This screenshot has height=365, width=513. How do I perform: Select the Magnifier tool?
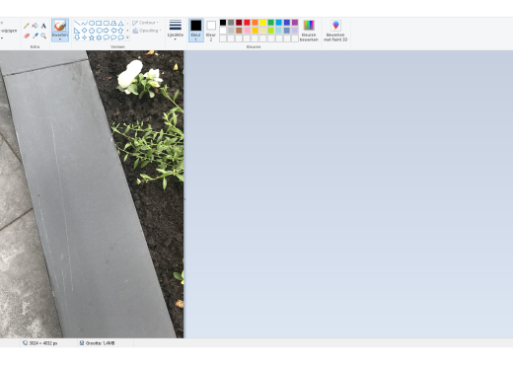coord(43,36)
